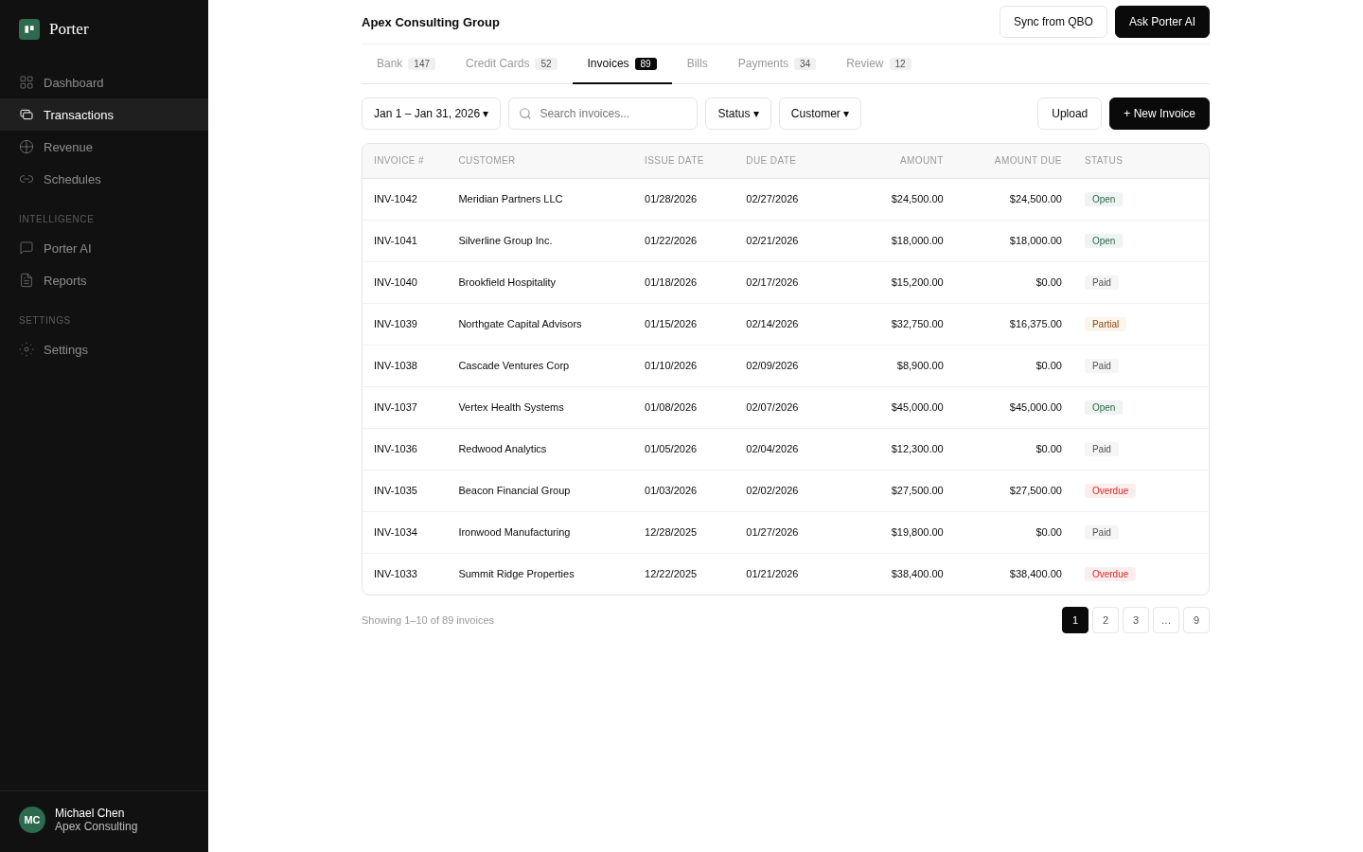Switch to the Bills tab
Viewport: 1363px width, 852px height.
coord(698,63)
